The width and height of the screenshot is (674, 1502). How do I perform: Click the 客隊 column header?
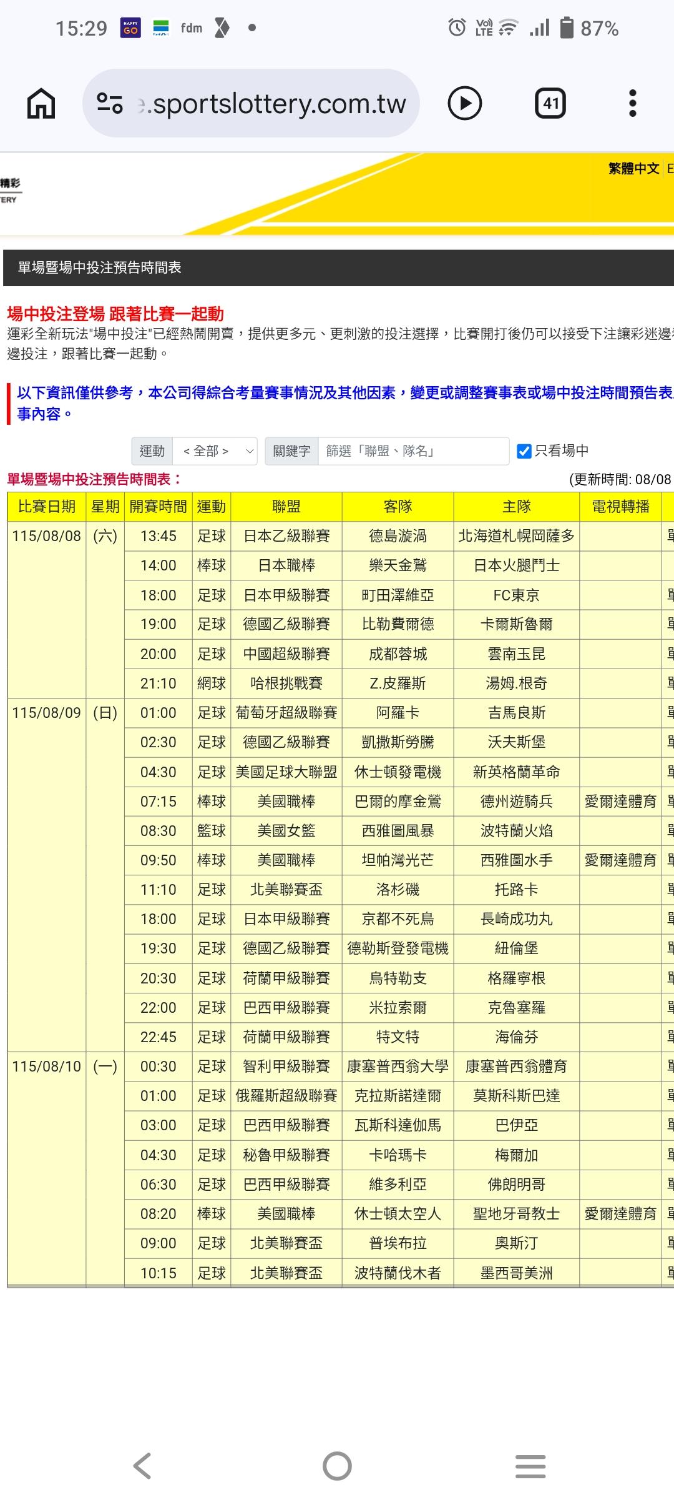point(398,507)
